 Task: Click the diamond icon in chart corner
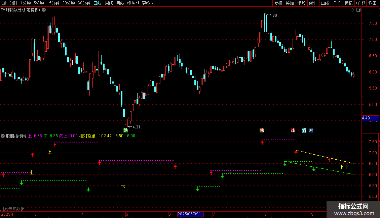point(352,10)
